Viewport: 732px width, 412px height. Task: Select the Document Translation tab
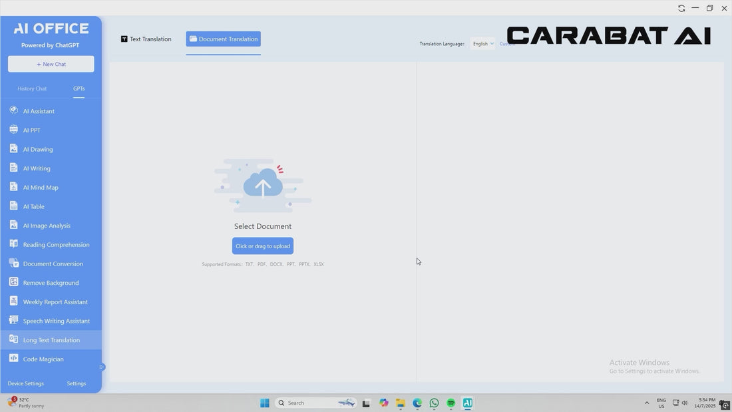click(224, 39)
